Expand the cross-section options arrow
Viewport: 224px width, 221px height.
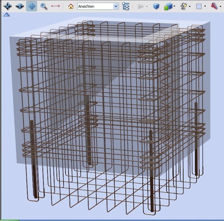[x=220, y=6]
